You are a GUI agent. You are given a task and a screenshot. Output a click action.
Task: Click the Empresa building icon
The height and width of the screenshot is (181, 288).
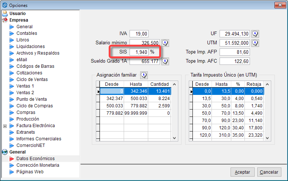(5, 20)
